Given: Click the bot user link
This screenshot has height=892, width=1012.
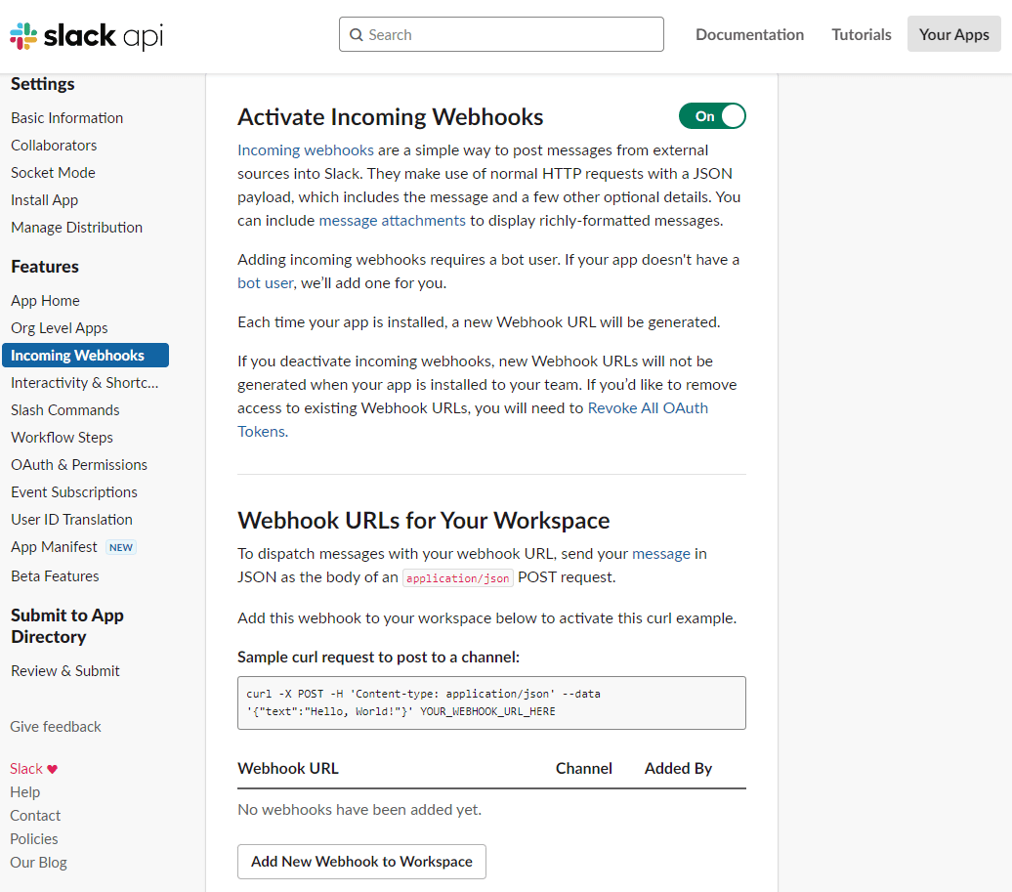Looking at the screenshot, I should click(x=266, y=283).
